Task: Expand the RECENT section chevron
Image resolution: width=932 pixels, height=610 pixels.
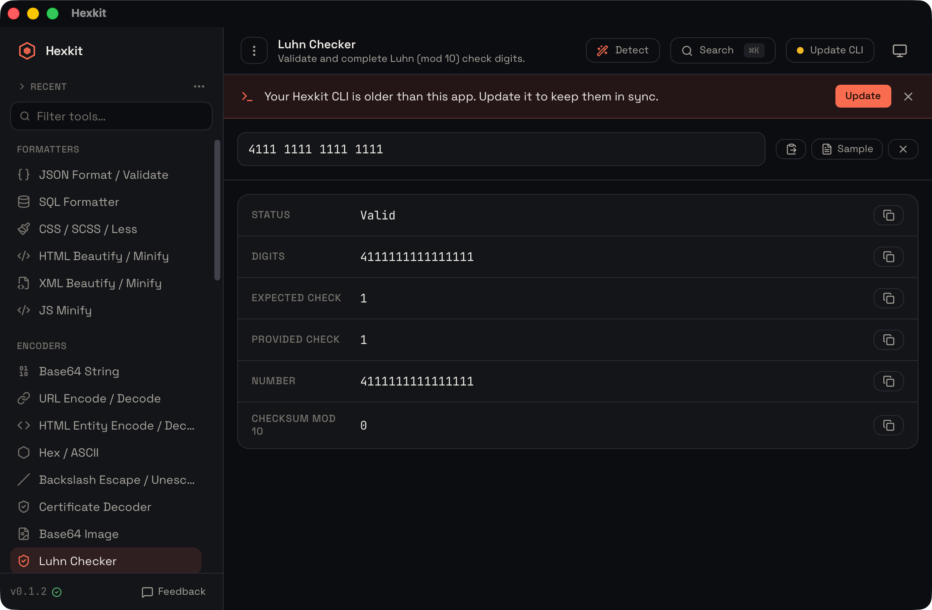Action: [x=22, y=86]
